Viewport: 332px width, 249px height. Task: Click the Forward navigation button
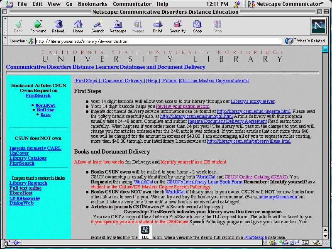pos(38,27)
